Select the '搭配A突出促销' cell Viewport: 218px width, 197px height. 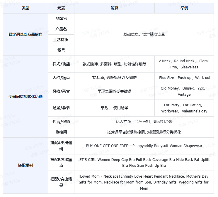(x=61, y=146)
